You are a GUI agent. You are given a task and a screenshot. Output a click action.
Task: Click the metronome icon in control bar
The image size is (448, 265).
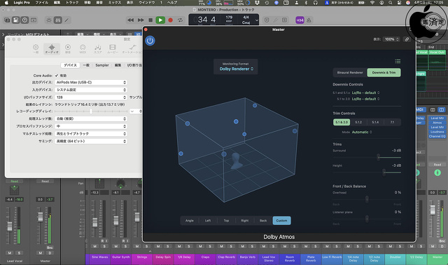(309, 20)
